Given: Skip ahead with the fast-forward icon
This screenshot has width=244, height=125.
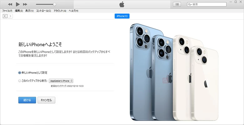Looking at the screenshot, I should tap(25, 4).
